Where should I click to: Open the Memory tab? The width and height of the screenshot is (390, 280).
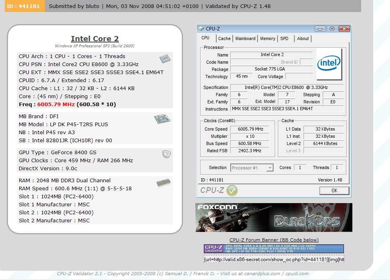point(267,38)
